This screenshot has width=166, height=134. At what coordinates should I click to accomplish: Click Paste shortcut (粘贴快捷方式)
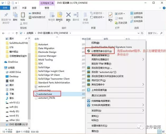pyautogui.click(x=37, y=17)
